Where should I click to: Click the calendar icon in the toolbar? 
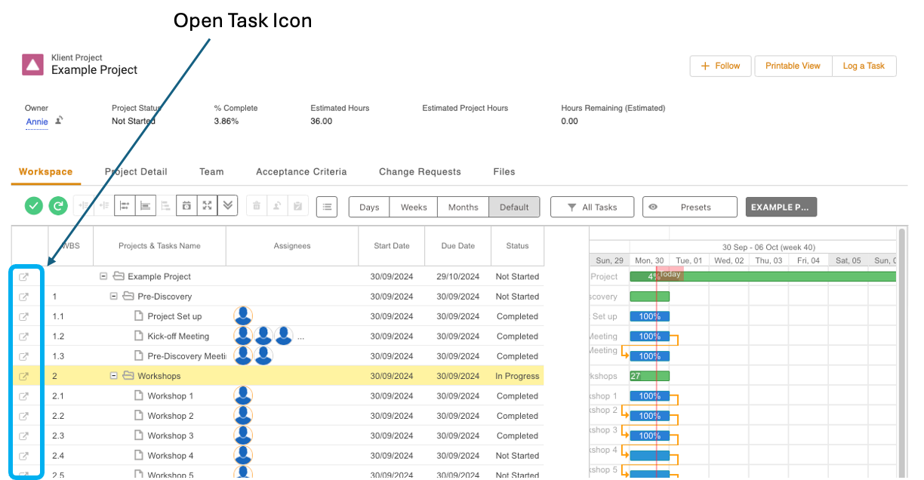coord(187,206)
